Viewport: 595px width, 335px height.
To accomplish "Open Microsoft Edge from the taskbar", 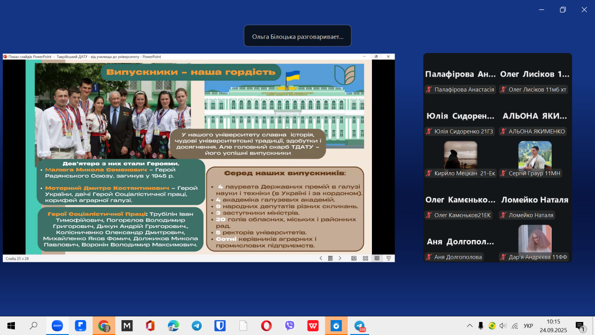I will tap(173, 326).
